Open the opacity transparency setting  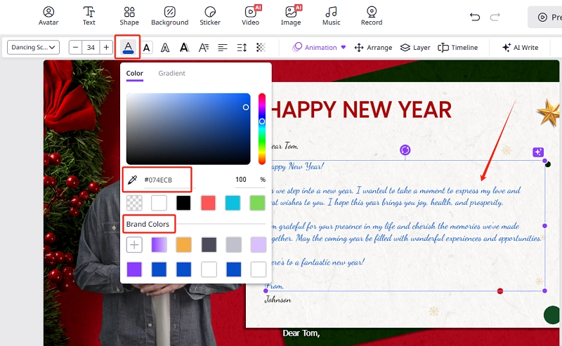261,47
